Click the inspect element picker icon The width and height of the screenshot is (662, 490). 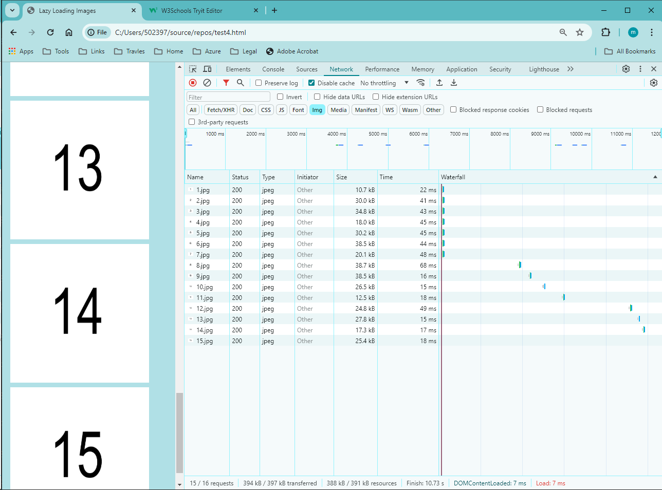[x=193, y=69]
